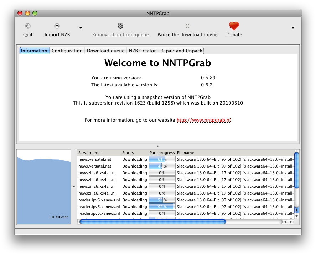This screenshot has width=316, height=255.
Task: Collapse the pane using the chevron below the Information panel
Action: coord(158,146)
